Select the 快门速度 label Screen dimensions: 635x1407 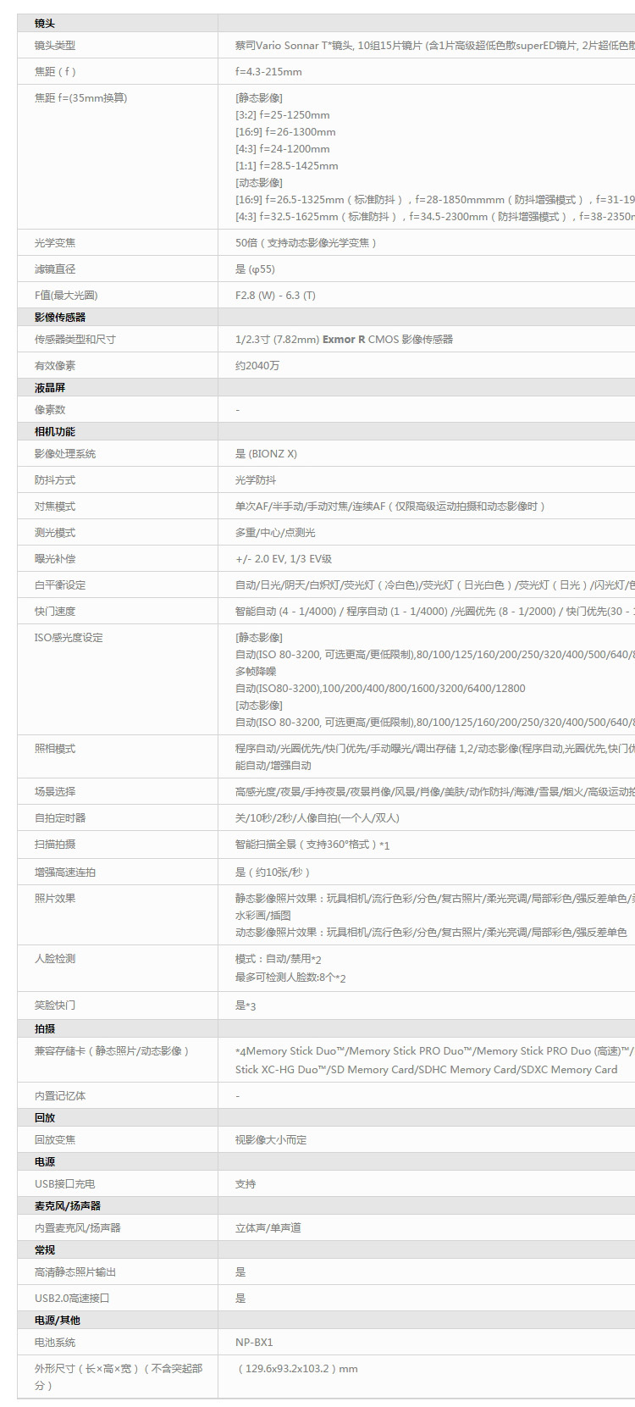point(55,612)
